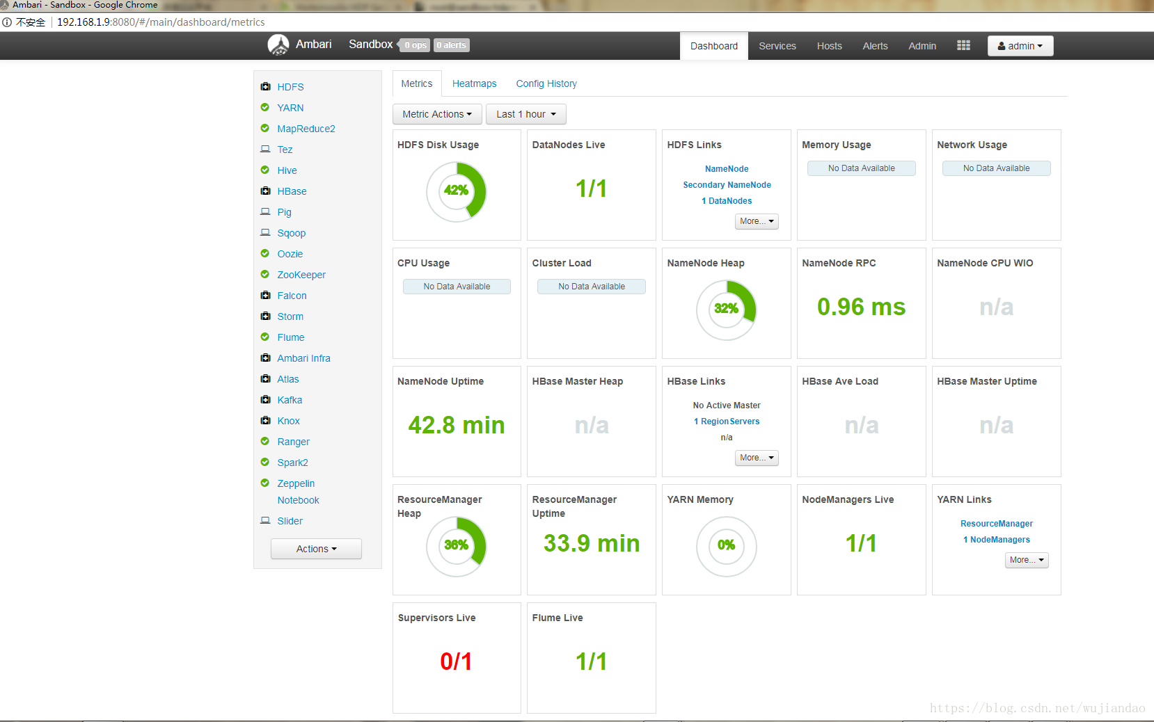Click the YARN Memory 0% gauge
This screenshot has height=722, width=1154.
coord(727,546)
